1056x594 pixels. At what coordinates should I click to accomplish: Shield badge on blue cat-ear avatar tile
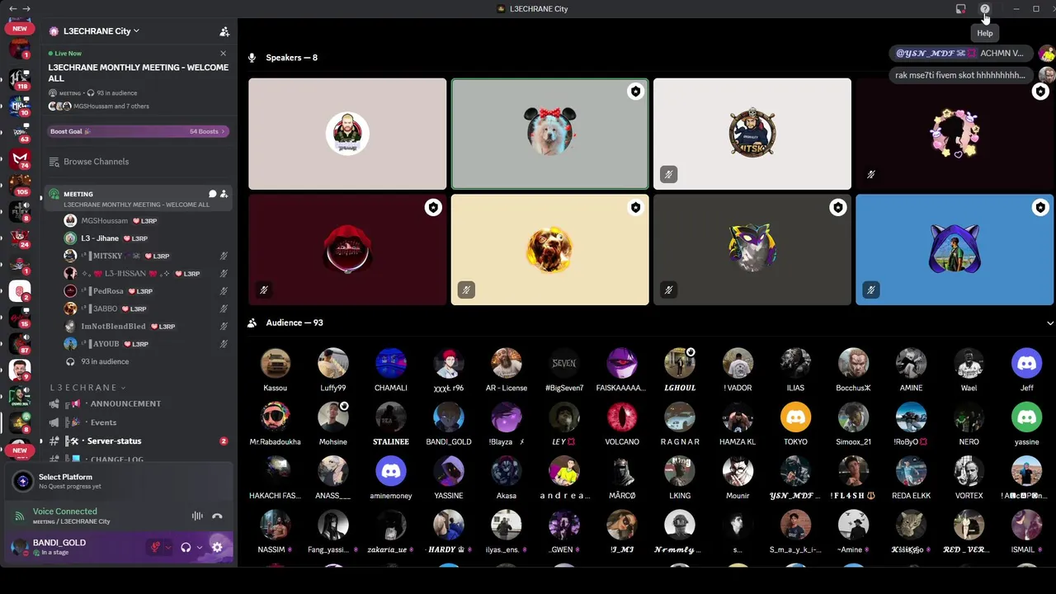(1040, 207)
